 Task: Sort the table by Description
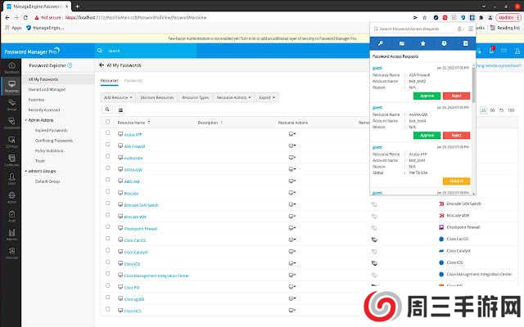point(210,123)
